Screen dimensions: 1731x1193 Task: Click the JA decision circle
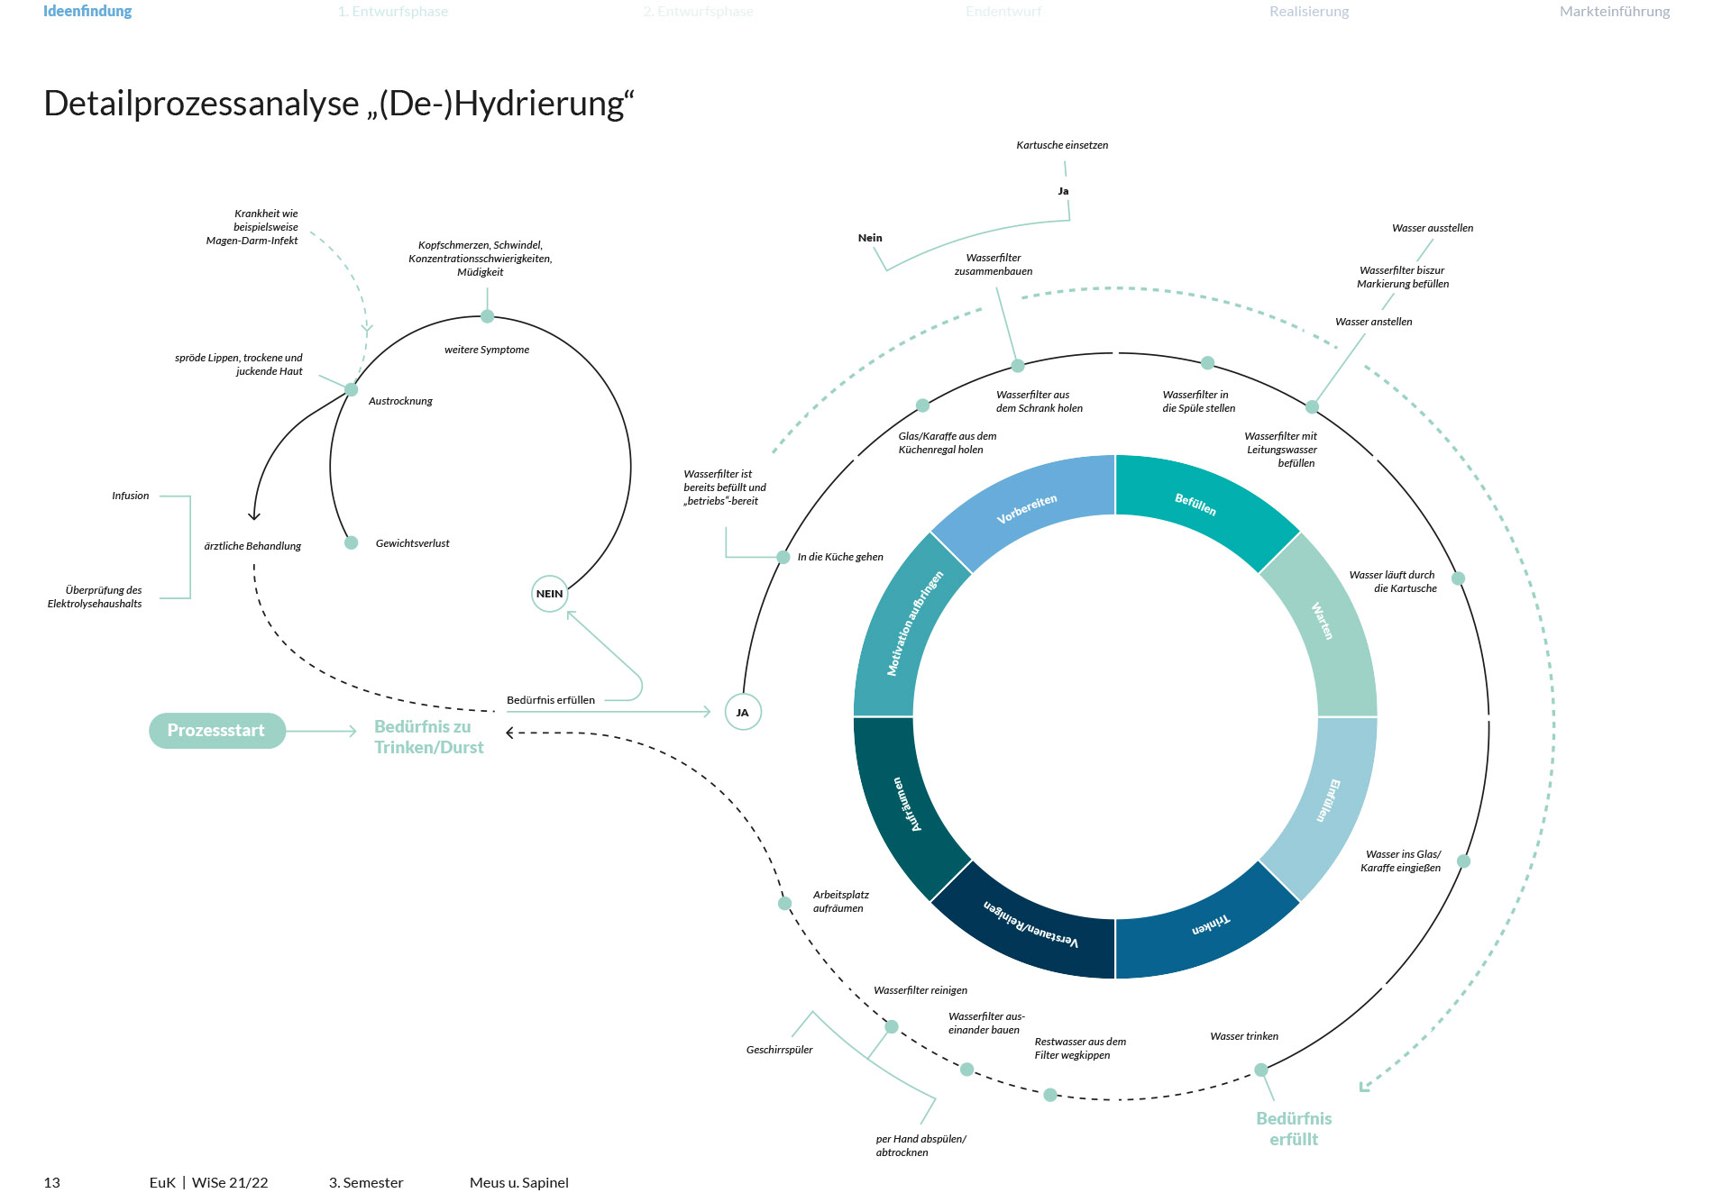(743, 713)
